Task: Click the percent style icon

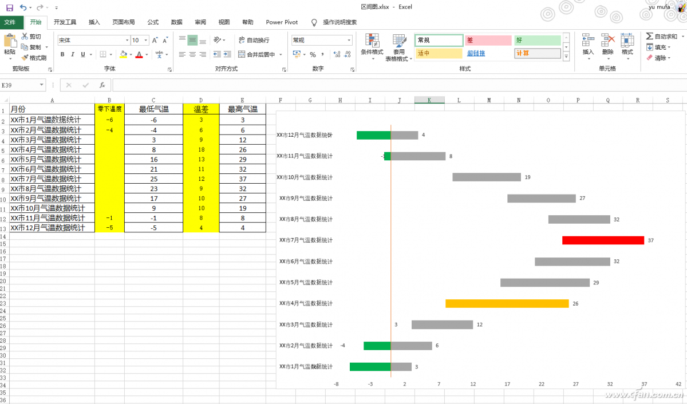Action: point(313,54)
